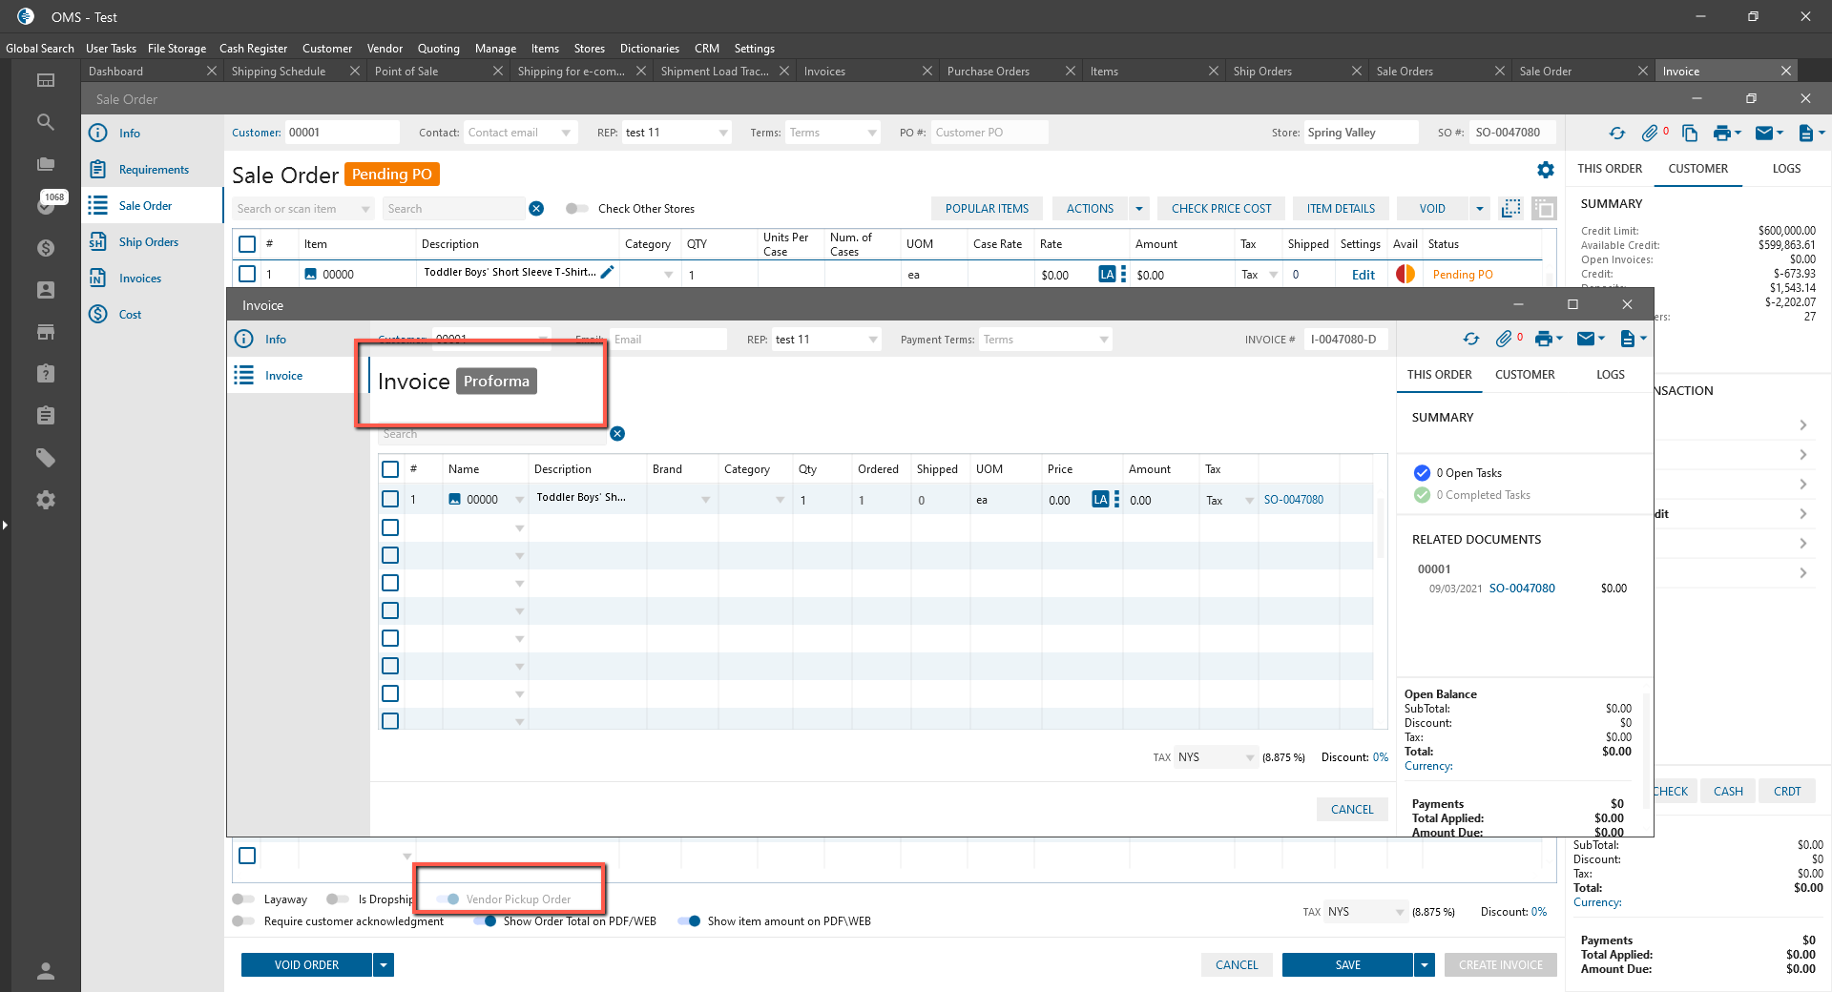Enable Require customer acknowledgment

[243, 921]
